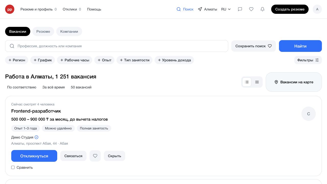The height and width of the screenshot is (184, 327).
Task: Open the По соответствию sort option
Action: click(22, 87)
